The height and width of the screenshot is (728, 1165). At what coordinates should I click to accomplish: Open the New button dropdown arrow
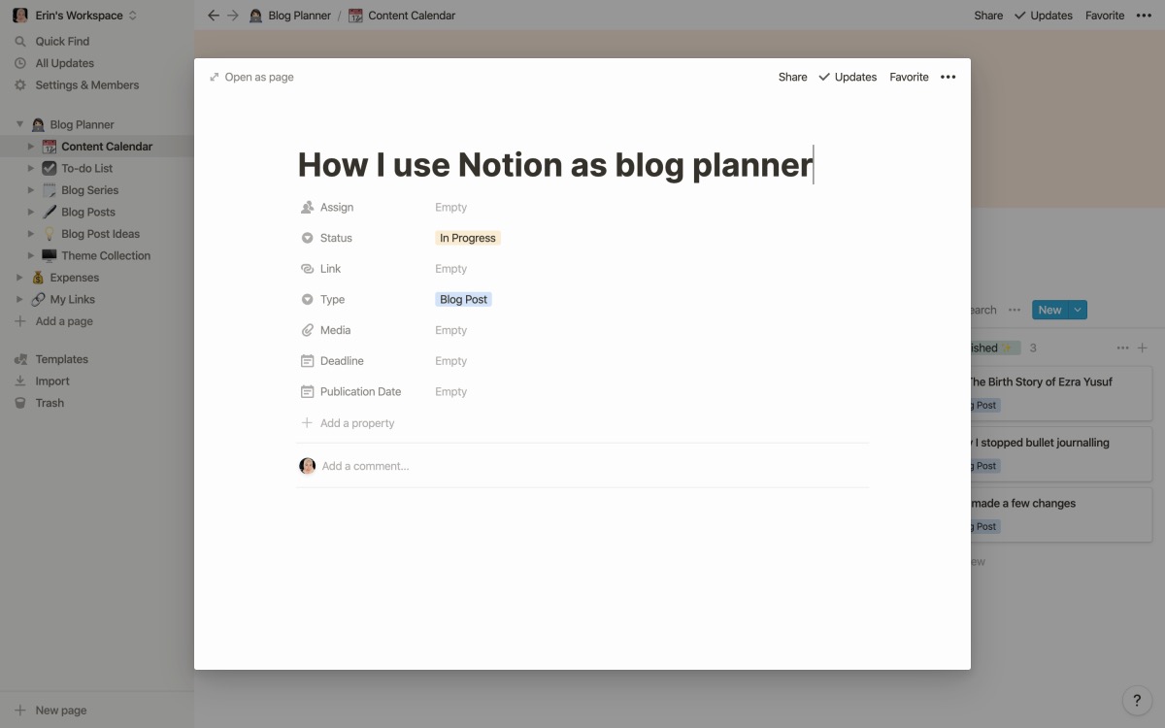click(x=1078, y=310)
